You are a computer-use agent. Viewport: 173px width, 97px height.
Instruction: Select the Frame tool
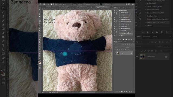pyautogui.click(x=40, y=21)
